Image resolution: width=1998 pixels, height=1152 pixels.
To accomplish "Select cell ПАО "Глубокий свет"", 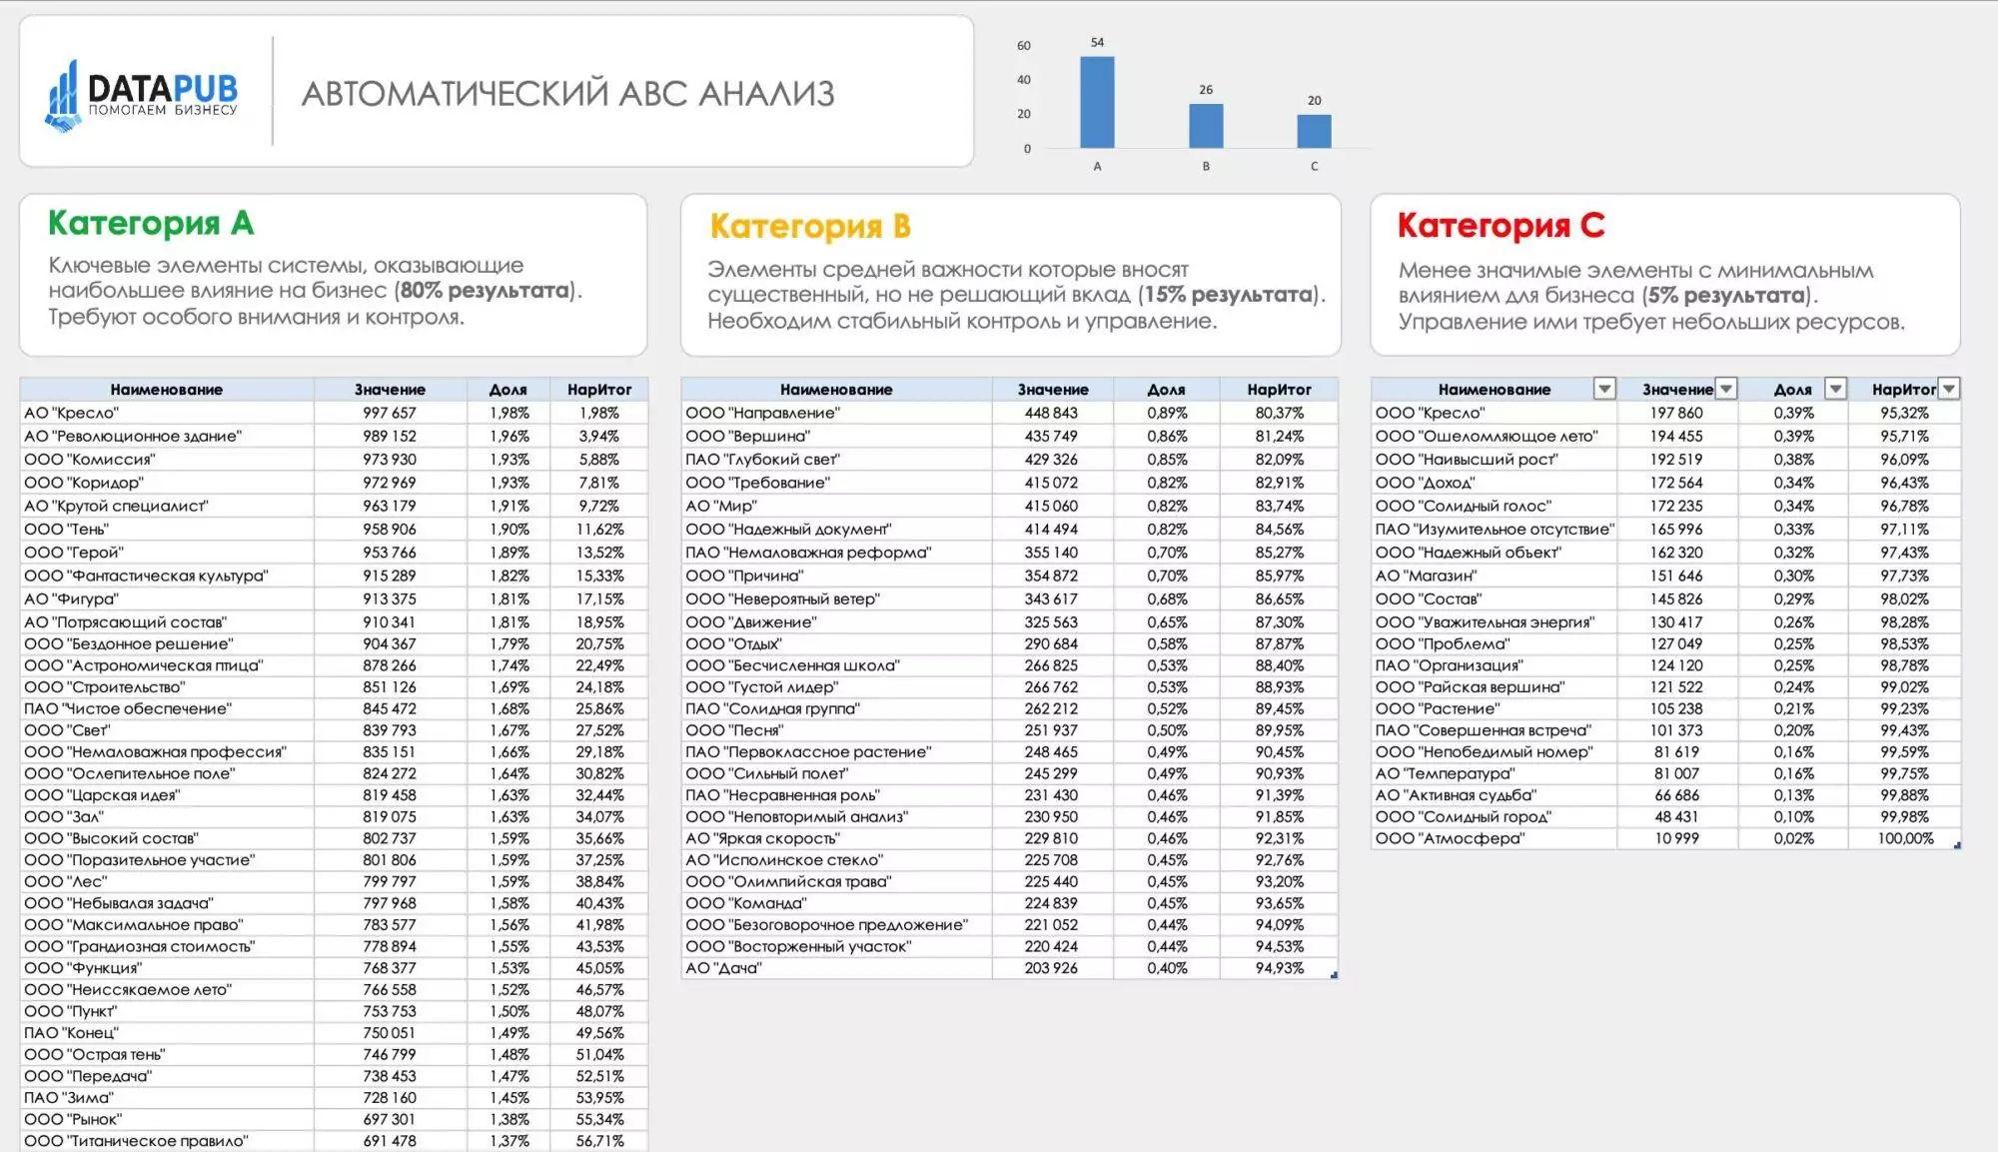I will (x=837, y=459).
